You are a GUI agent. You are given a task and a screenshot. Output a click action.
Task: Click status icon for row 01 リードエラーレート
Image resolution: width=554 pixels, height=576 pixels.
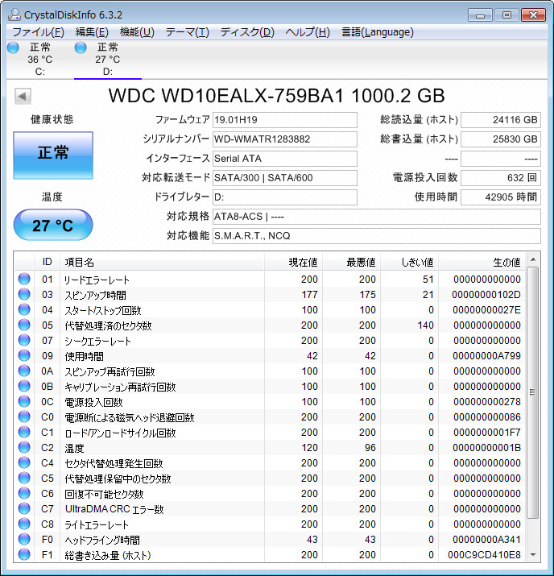pos(24,280)
